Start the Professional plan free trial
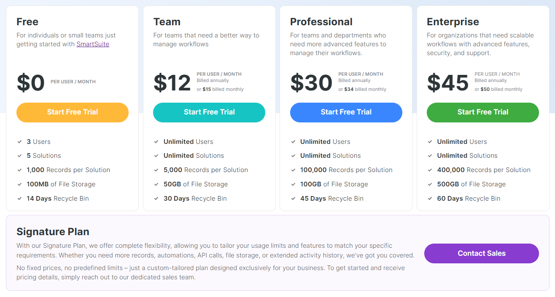 click(x=346, y=112)
